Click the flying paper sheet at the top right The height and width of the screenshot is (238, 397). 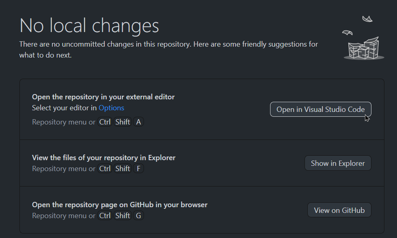point(367,19)
